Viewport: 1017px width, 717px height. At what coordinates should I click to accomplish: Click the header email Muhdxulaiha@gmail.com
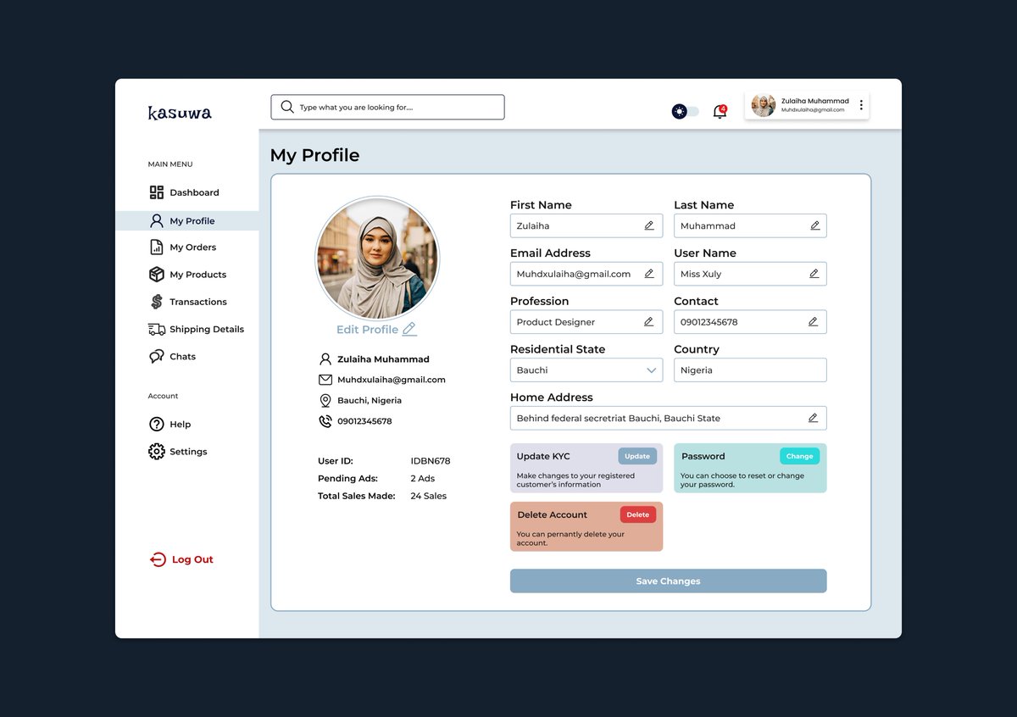tap(813, 110)
